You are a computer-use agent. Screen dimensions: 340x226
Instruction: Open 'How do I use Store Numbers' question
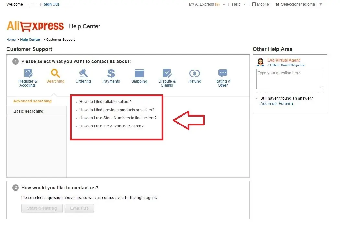pyautogui.click(x=118, y=118)
